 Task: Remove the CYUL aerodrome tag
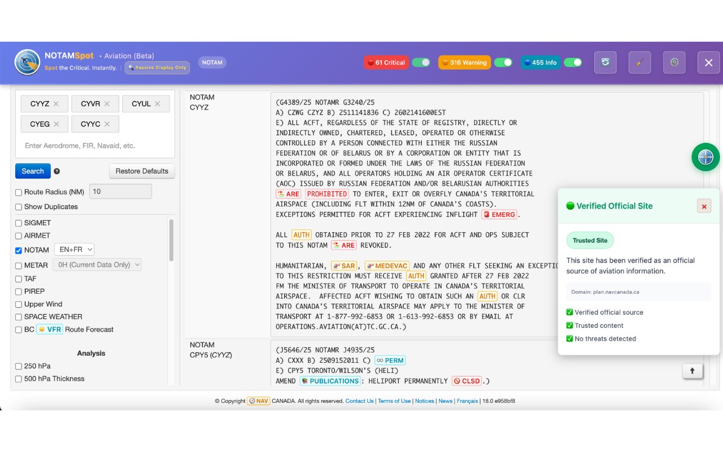(x=158, y=104)
